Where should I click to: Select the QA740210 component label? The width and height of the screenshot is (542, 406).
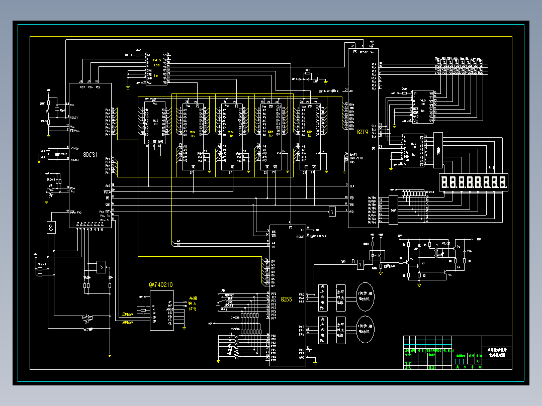[161, 285]
